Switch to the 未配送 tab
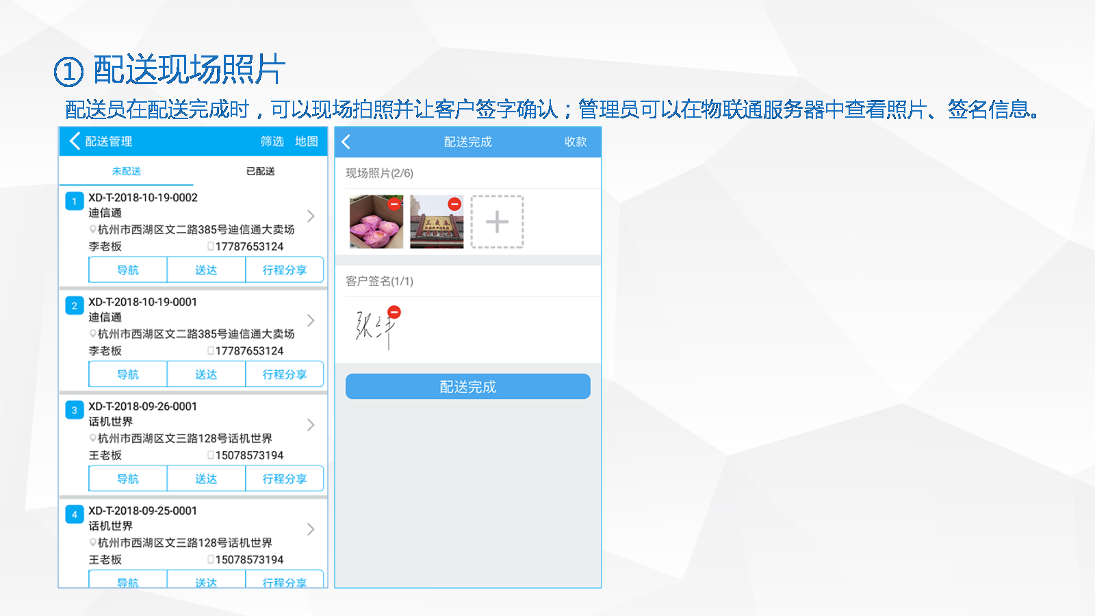Viewport: 1095px width, 616px height. (x=127, y=171)
